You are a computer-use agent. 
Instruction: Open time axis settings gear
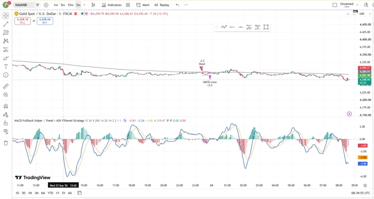(365, 185)
